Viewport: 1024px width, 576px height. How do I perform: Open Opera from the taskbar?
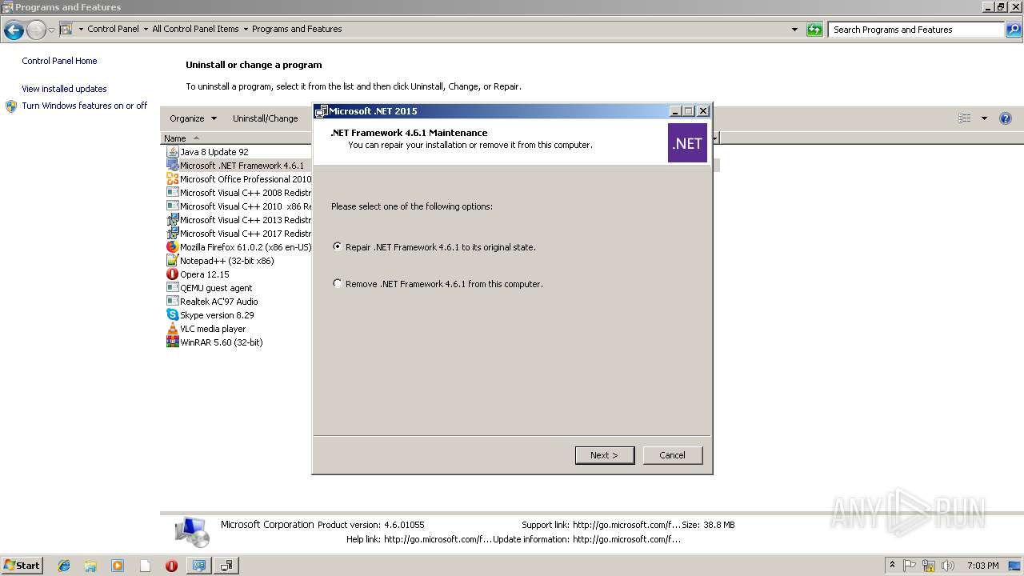171,566
